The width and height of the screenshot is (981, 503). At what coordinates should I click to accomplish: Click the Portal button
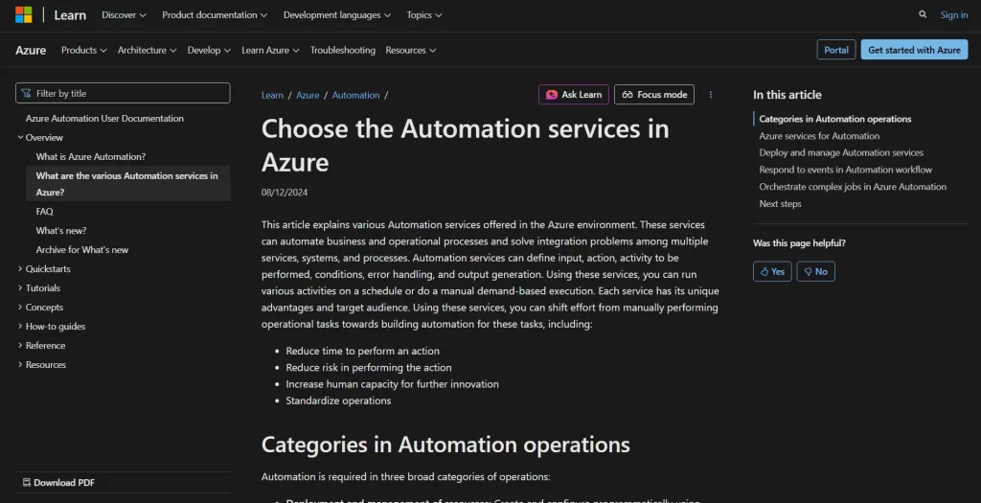pyautogui.click(x=835, y=50)
